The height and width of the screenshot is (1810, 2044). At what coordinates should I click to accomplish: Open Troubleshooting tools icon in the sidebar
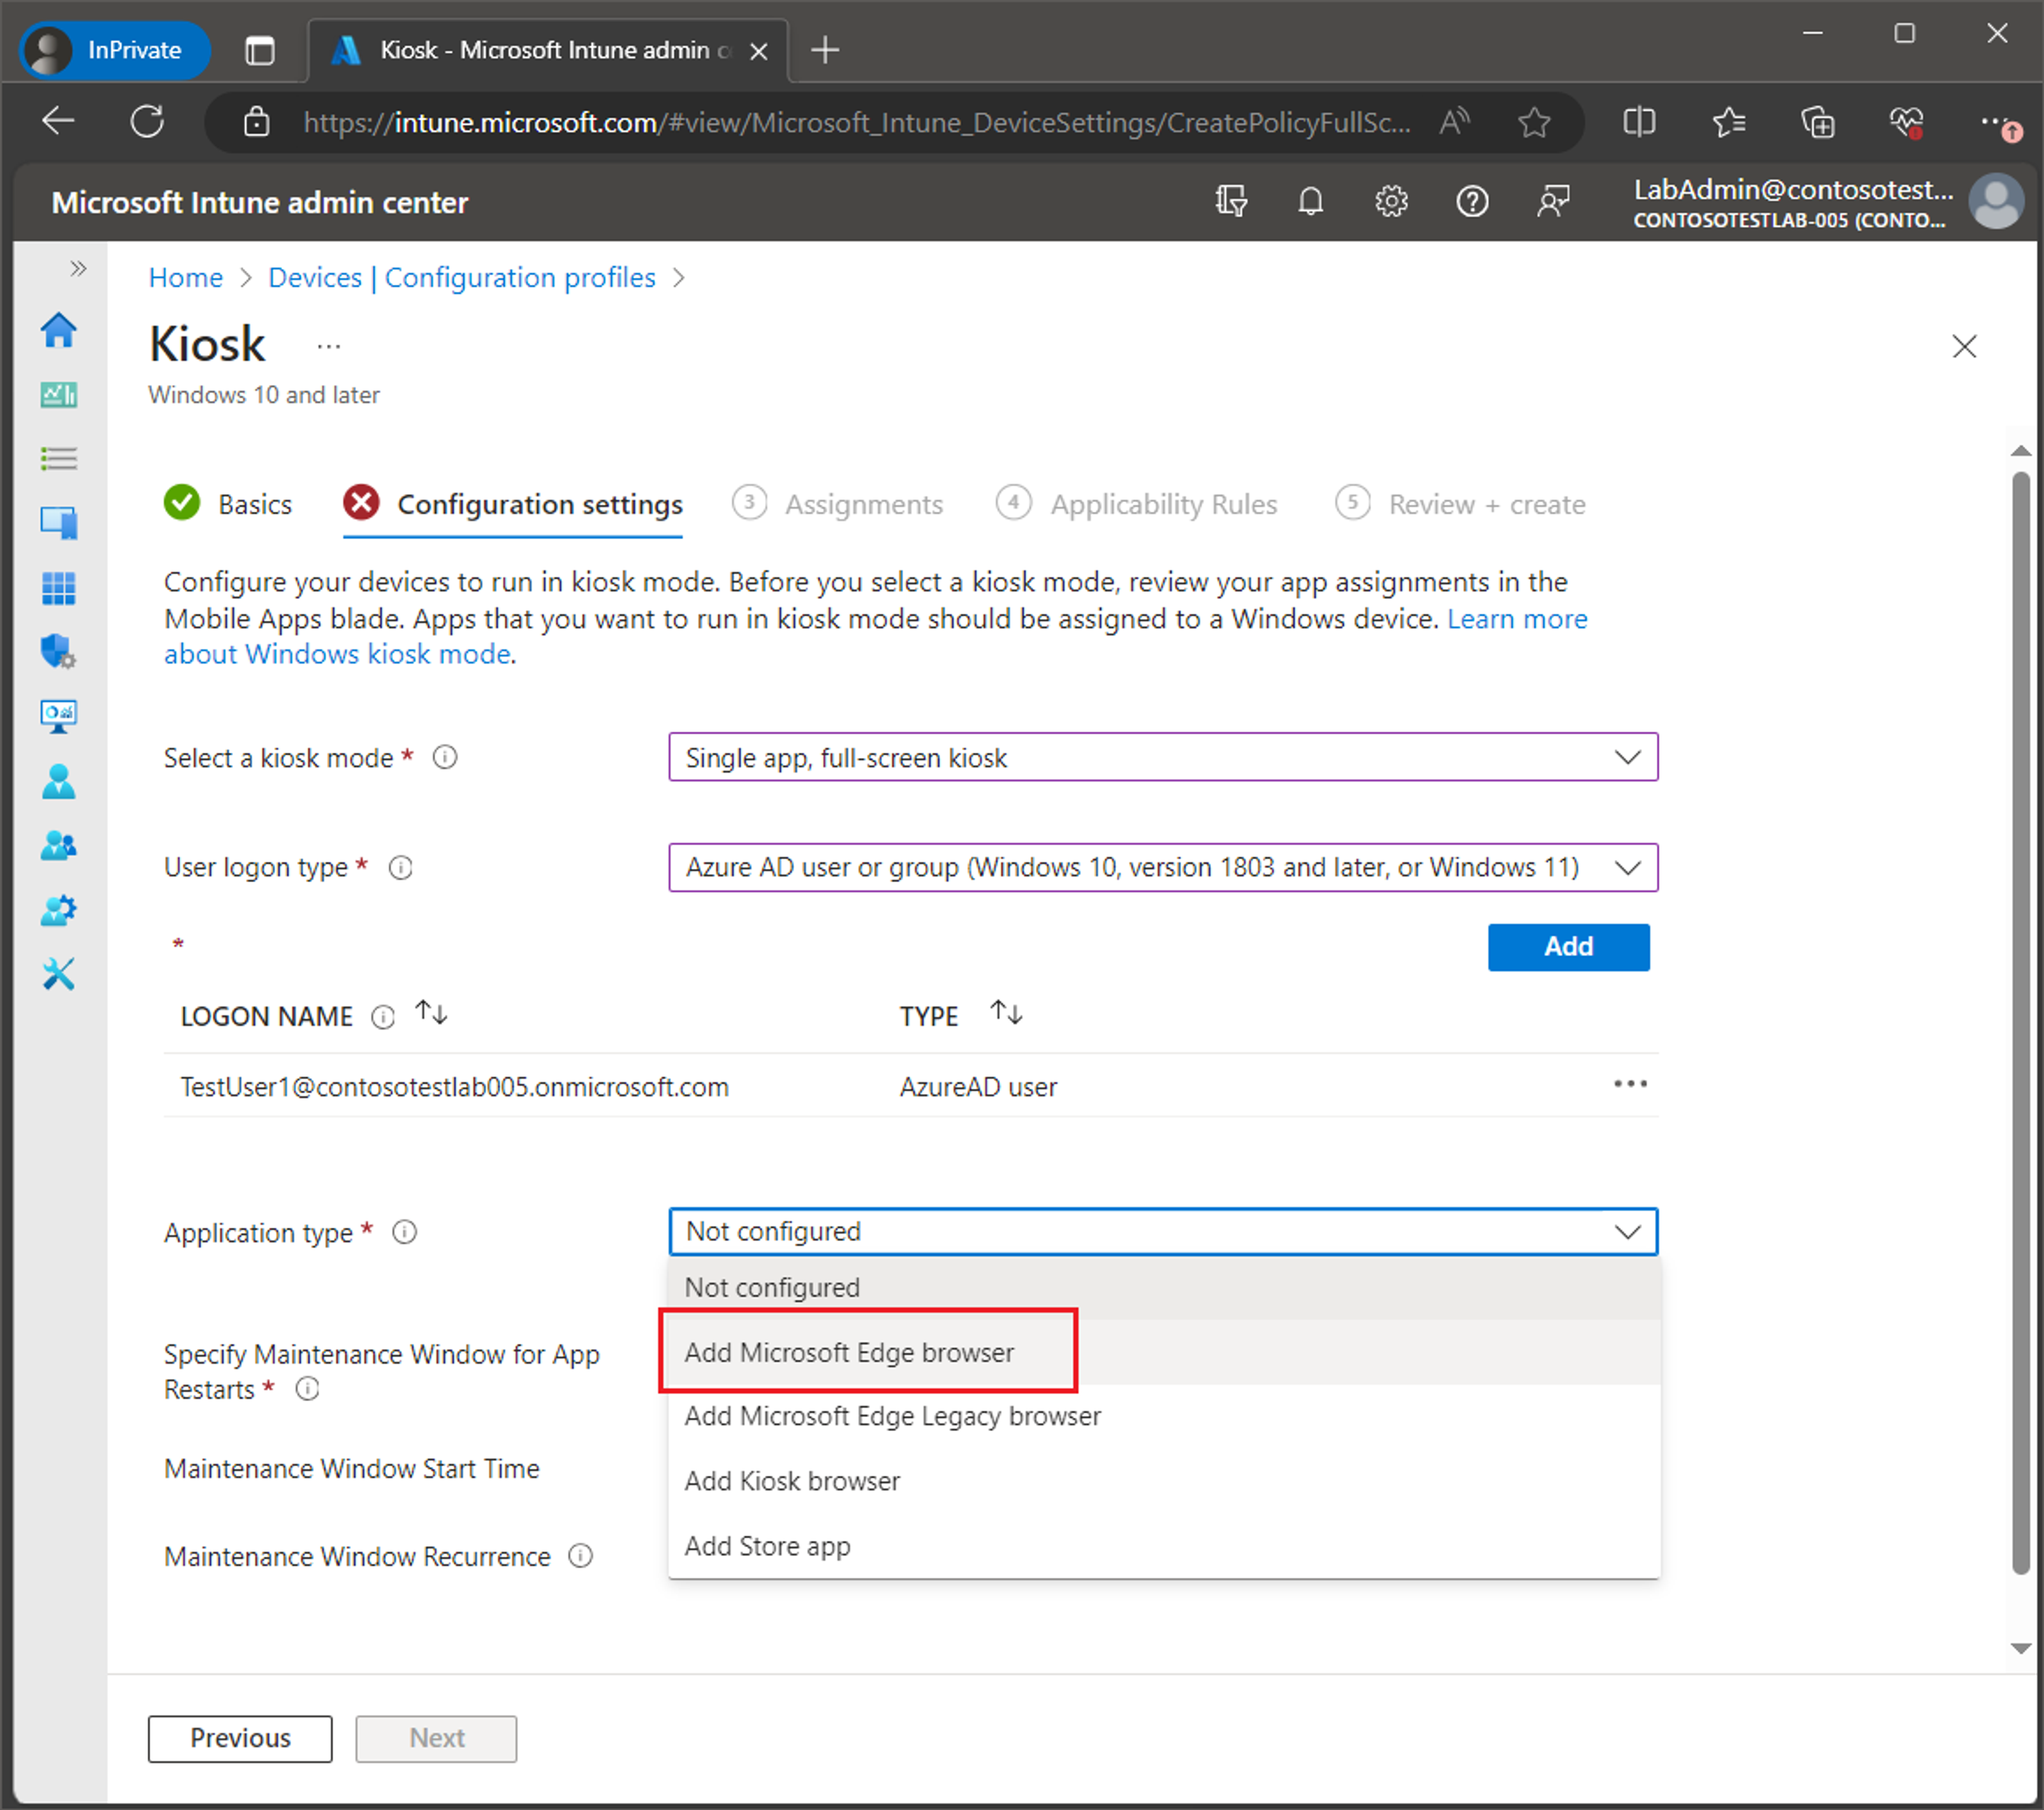(x=58, y=974)
